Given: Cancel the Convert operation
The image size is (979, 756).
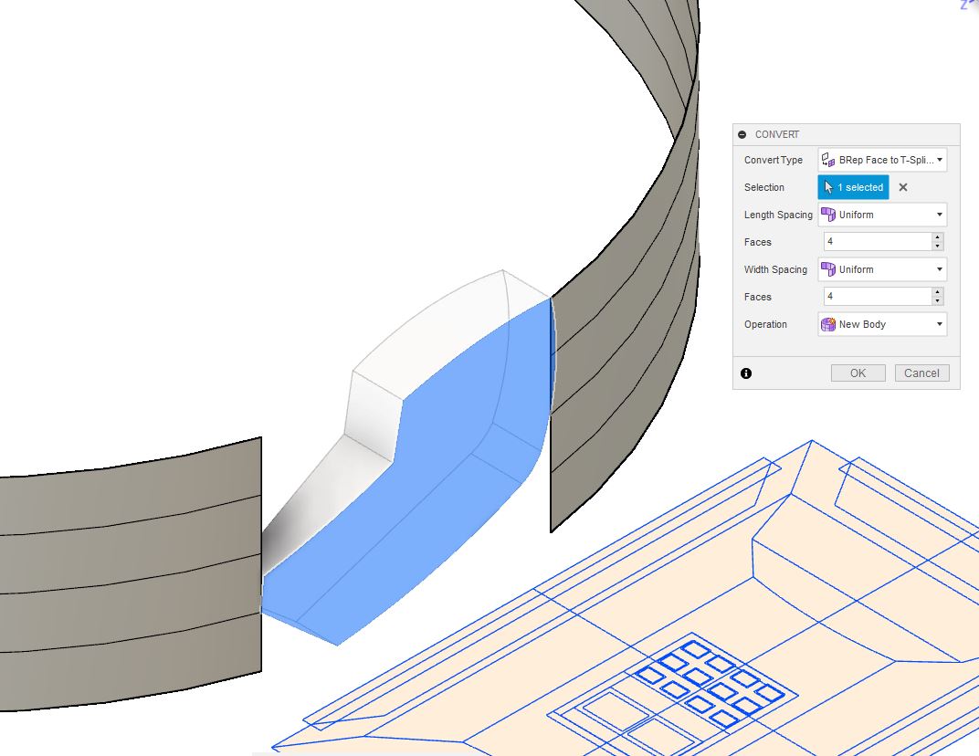Looking at the screenshot, I should [921, 373].
